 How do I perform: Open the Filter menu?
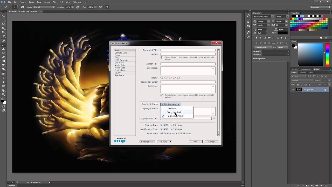55,2
